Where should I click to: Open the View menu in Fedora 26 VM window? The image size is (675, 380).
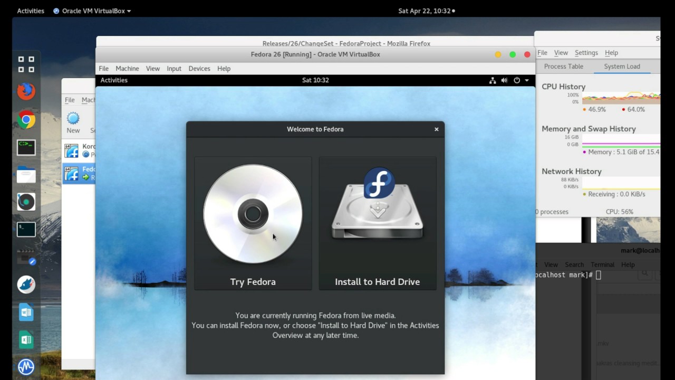(x=153, y=69)
